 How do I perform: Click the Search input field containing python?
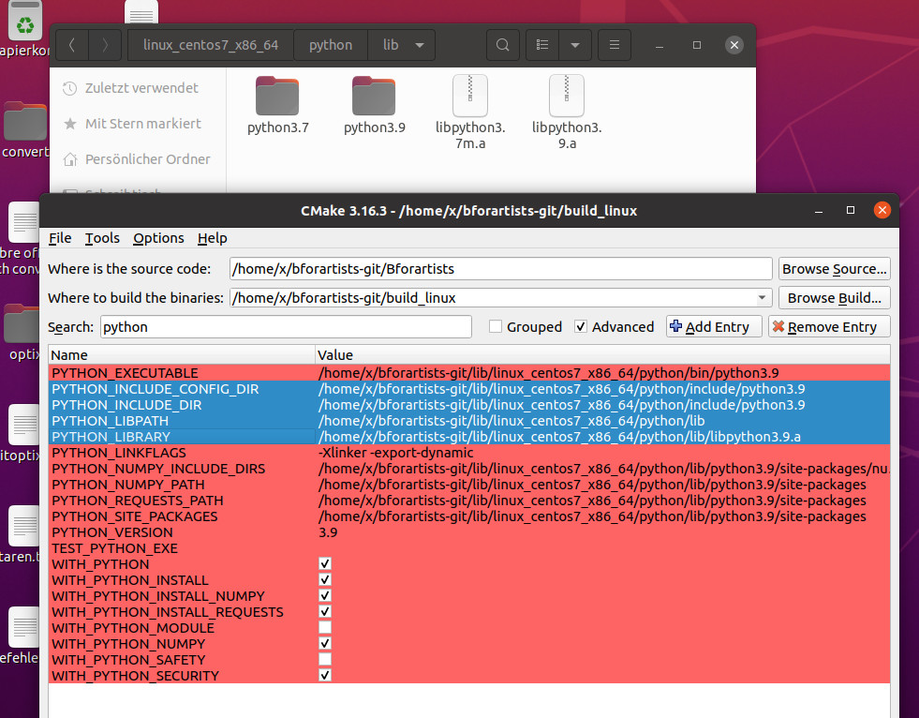285,327
